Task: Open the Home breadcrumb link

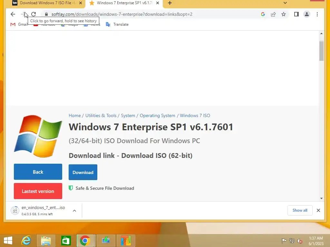Action: [x=74, y=115]
